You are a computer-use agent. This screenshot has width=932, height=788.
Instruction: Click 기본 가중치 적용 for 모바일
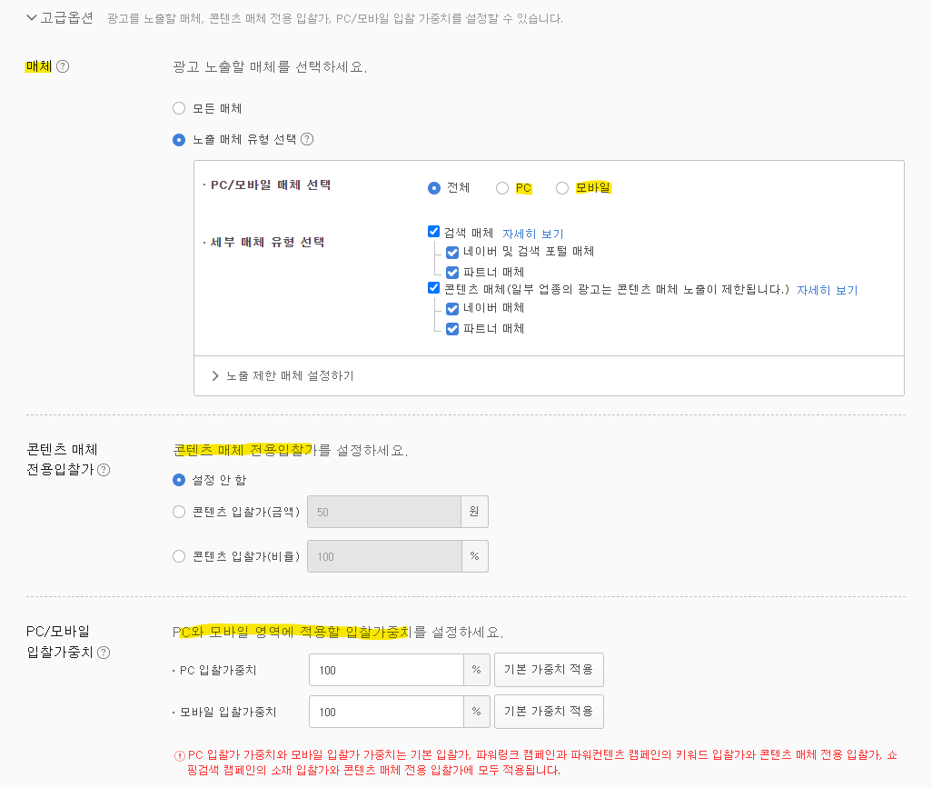(x=549, y=712)
